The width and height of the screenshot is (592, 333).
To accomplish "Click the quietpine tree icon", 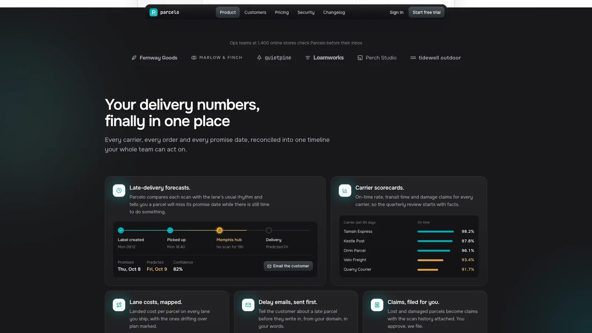I will click(259, 58).
